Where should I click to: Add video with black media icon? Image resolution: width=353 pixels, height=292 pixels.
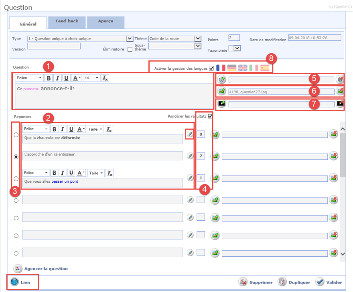tap(222, 104)
